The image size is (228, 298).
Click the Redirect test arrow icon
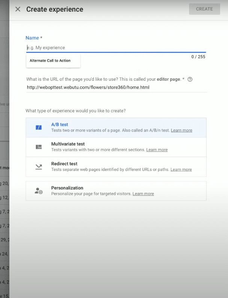pos(39,166)
